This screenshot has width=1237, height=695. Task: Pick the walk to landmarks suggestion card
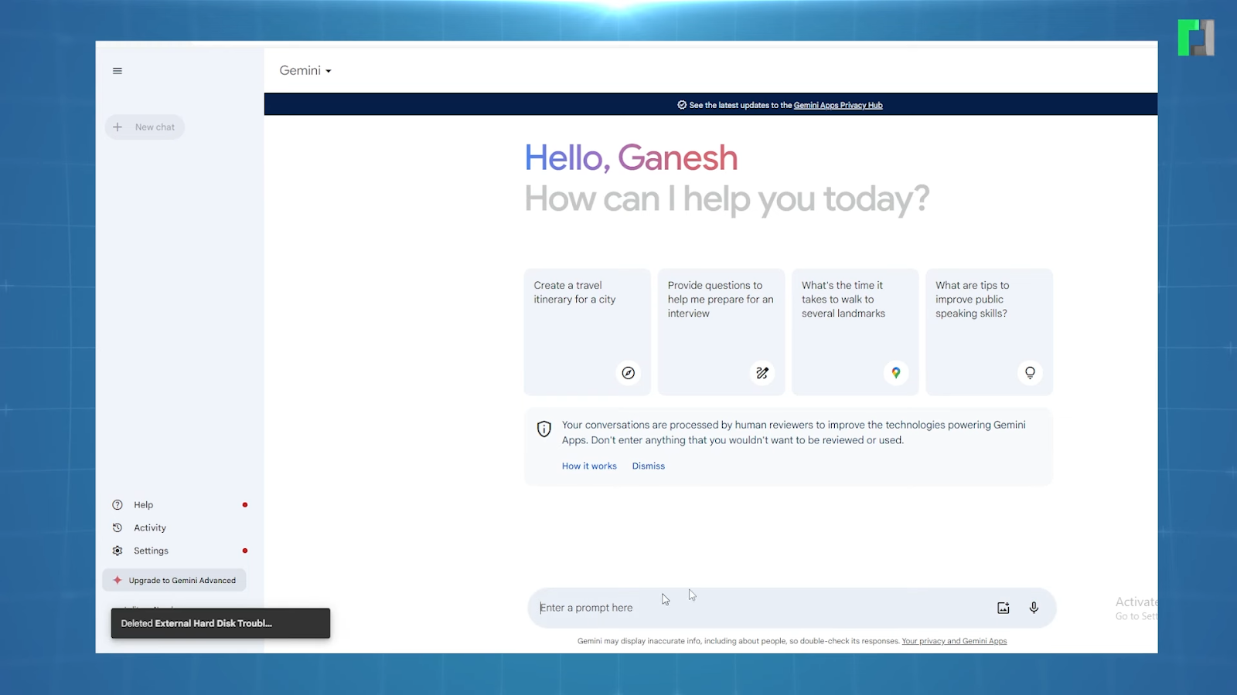point(855,332)
